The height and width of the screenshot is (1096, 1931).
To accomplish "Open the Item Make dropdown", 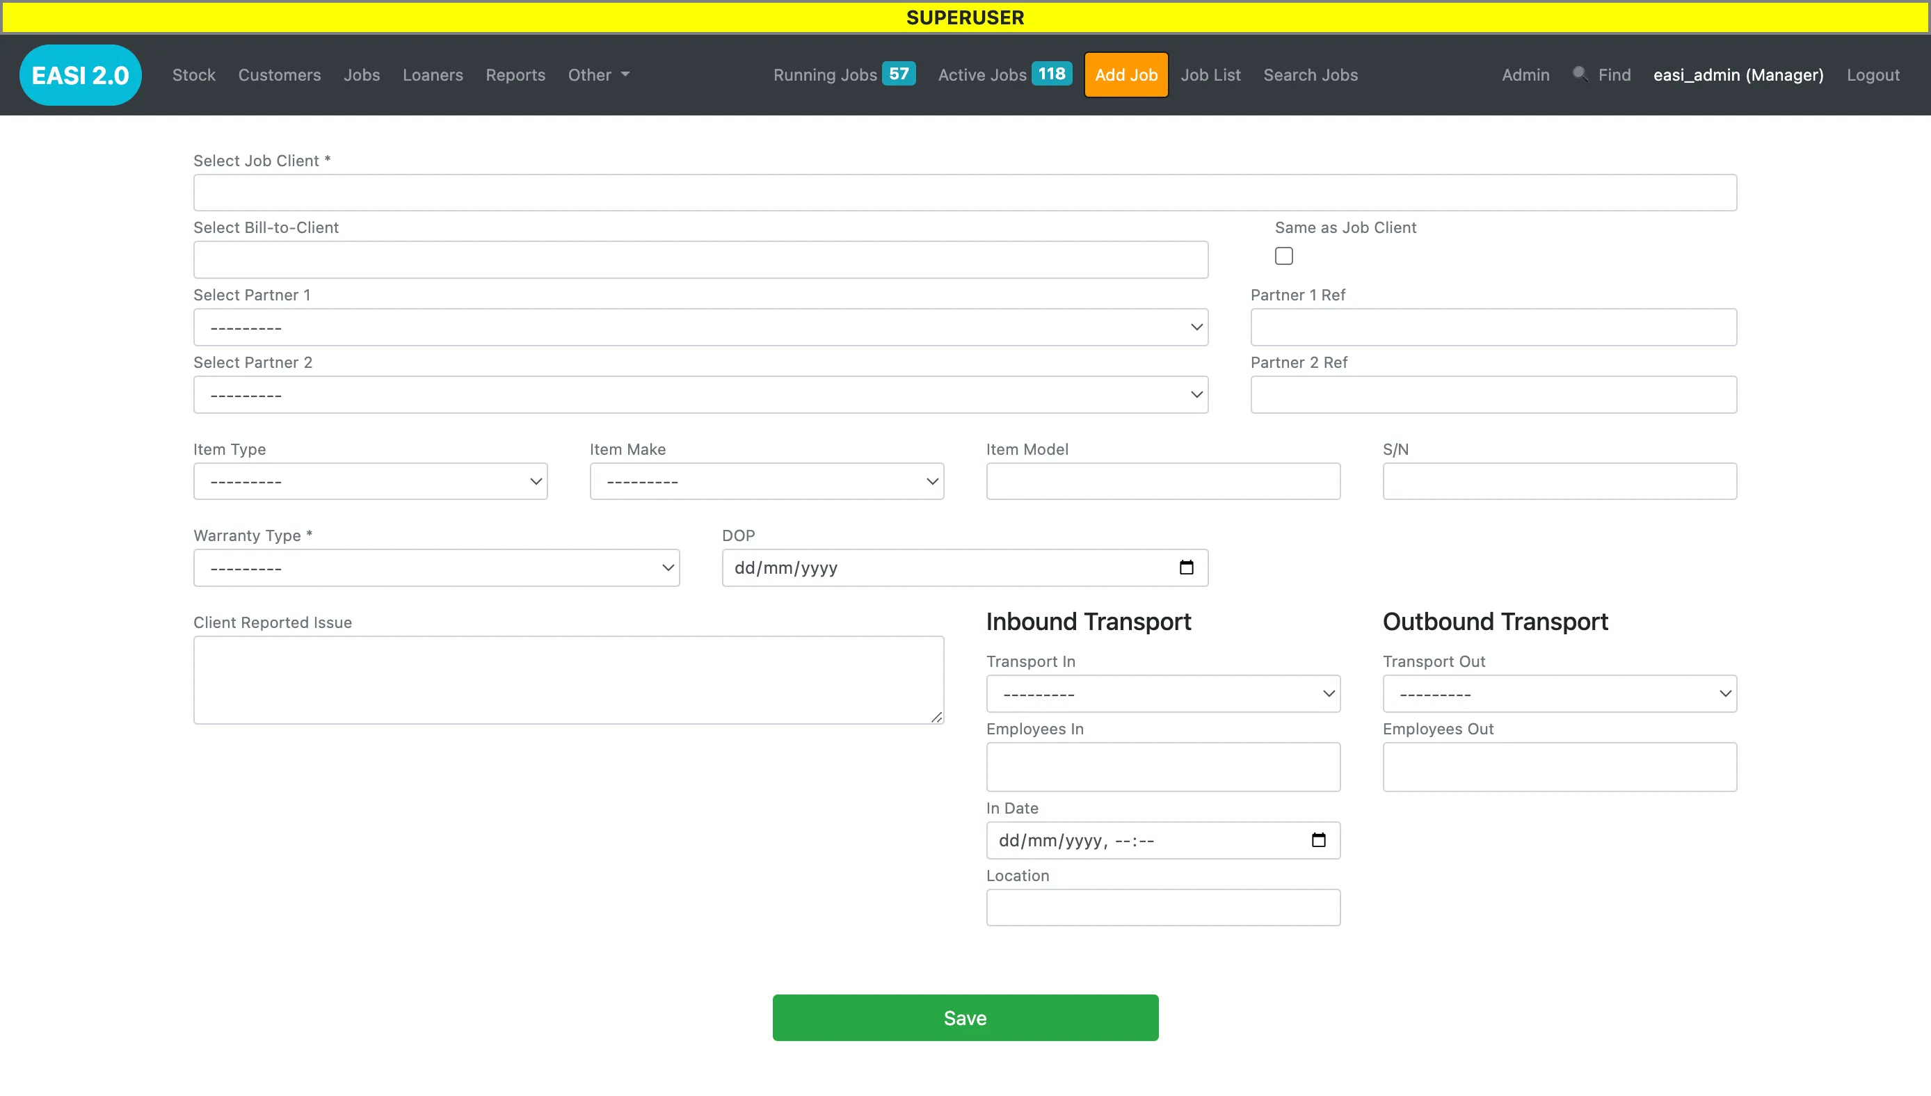I will [767, 481].
